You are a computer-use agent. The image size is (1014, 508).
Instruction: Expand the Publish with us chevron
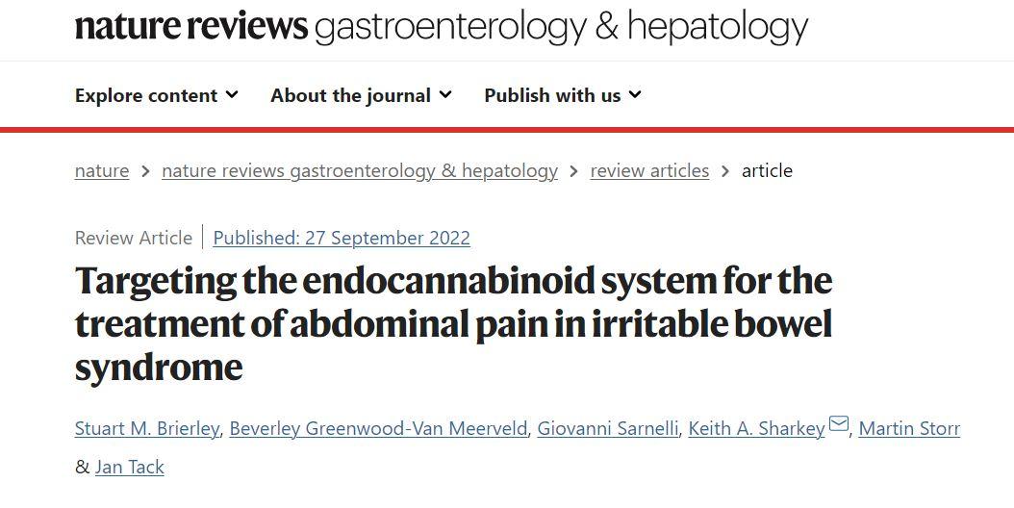(635, 95)
